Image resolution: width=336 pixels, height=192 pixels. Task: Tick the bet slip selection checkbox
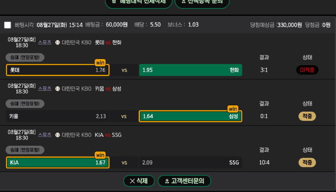point(8,25)
